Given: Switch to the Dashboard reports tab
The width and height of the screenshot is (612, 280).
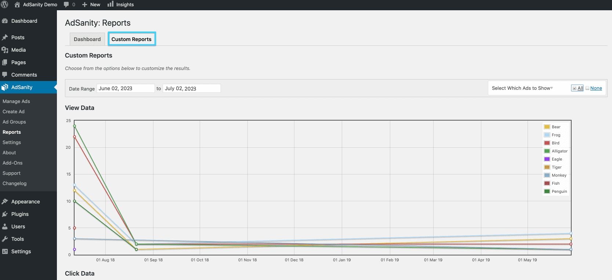Looking at the screenshot, I should coord(87,39).
